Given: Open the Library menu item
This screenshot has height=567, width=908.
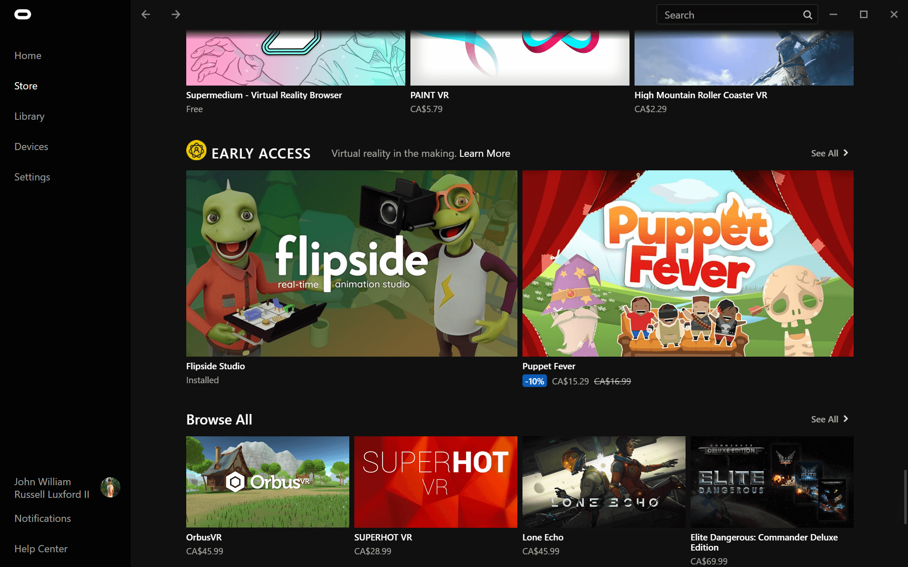Looking at the screenshot, I should tap(29, 116).
